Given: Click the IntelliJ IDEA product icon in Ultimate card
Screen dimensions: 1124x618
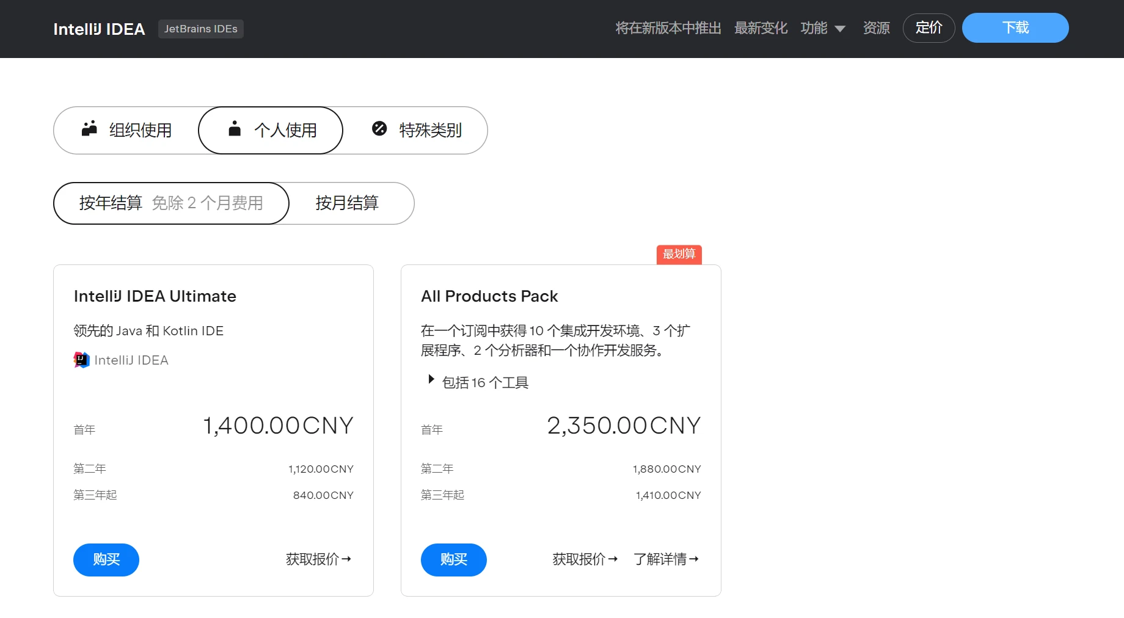Looking at the screenshot, I should [x=81, y=360].
